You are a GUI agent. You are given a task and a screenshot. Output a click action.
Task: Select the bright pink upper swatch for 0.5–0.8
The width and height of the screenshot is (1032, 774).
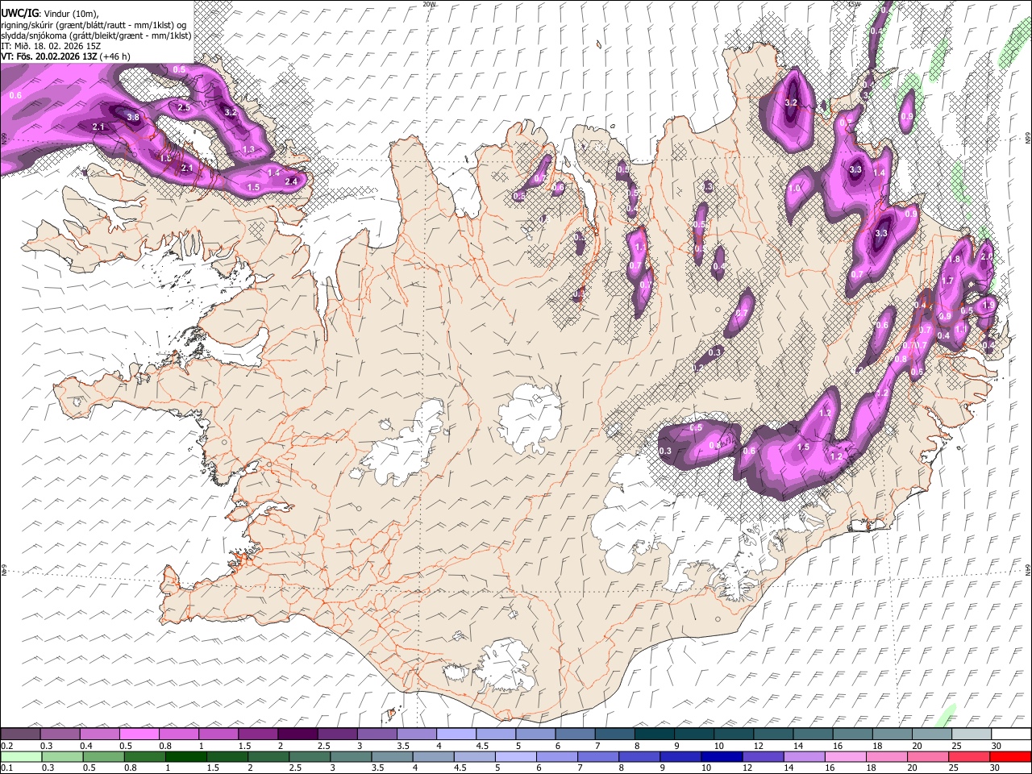tap(139, 734)
